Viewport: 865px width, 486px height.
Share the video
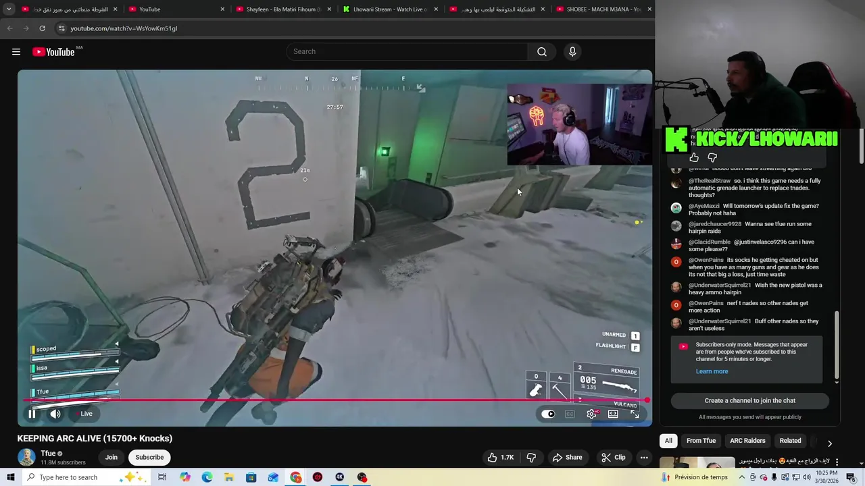coord(567,457)
